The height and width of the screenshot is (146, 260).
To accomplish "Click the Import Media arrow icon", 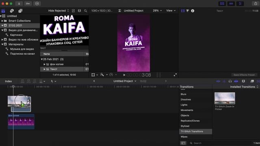I will click(x=19, y=4).
